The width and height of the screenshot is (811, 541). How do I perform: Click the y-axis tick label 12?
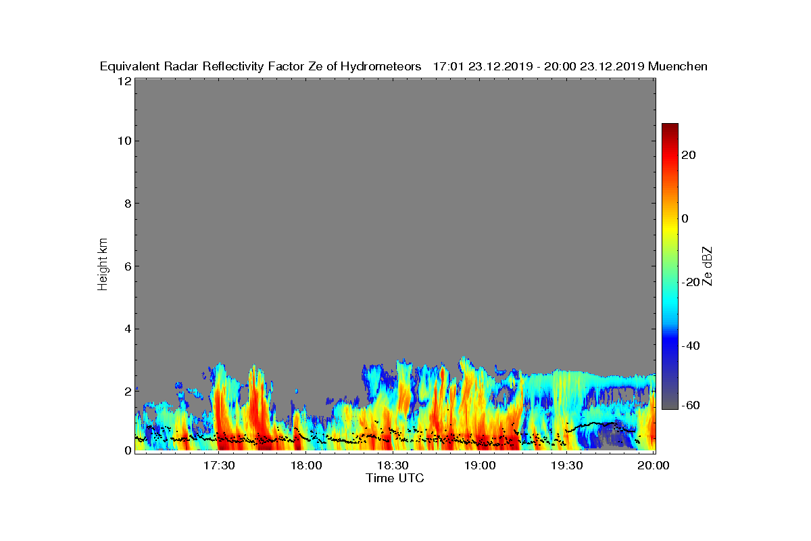point(123,81)
